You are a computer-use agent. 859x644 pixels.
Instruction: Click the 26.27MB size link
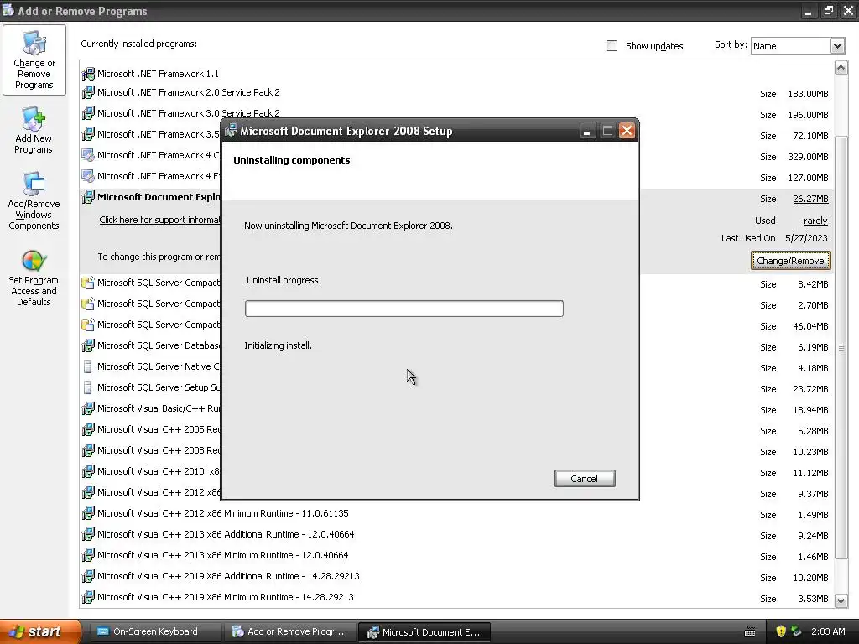click(x=810, y=199)
